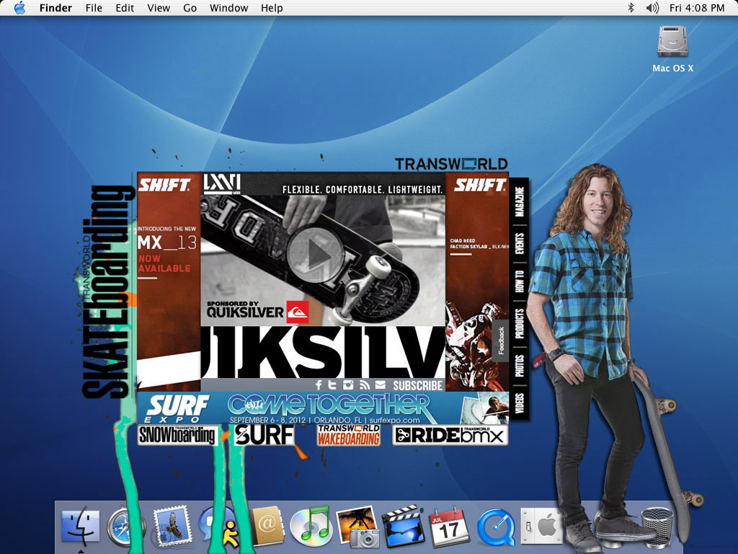Click the SUBSCRIBE link
This screenshot has width=738, height=554.
[417, 385]
